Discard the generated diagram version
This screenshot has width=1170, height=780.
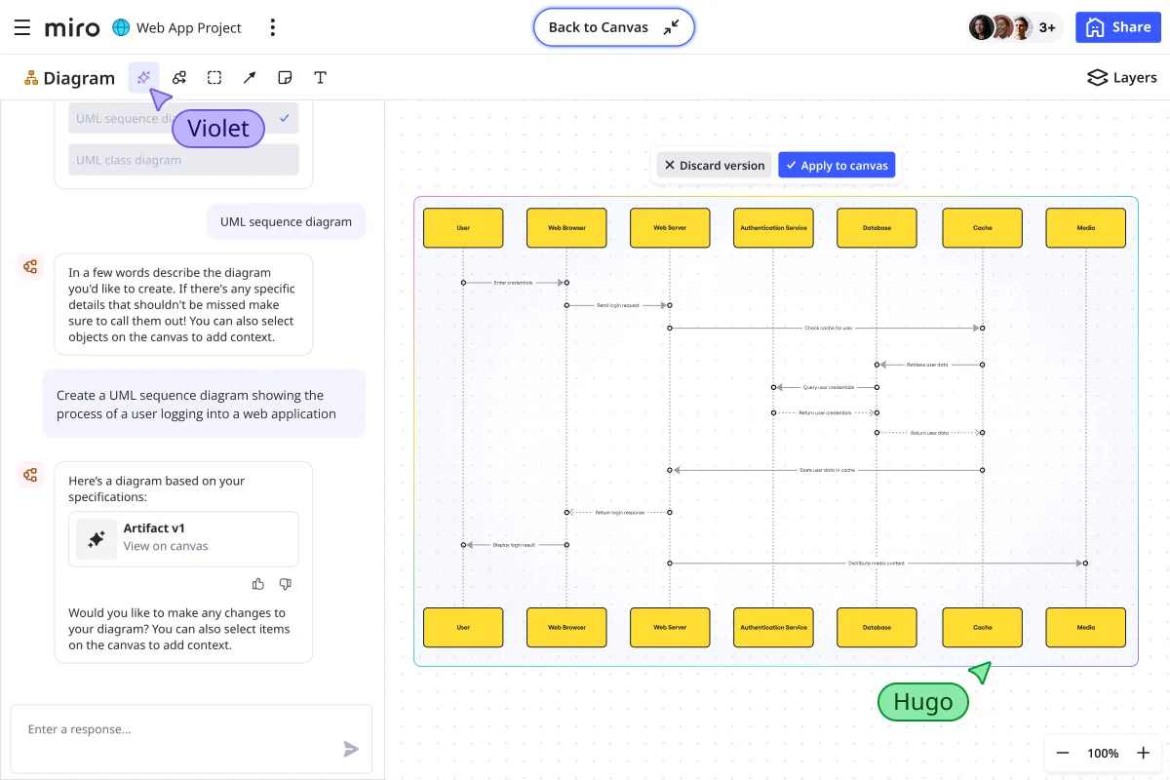pyautogui.click(x=714, y=166)
